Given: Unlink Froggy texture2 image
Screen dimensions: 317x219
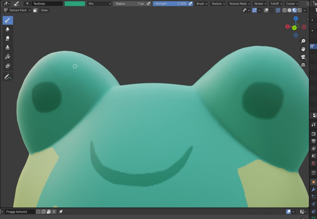Looking at the screenshot, I should point(54,212).
